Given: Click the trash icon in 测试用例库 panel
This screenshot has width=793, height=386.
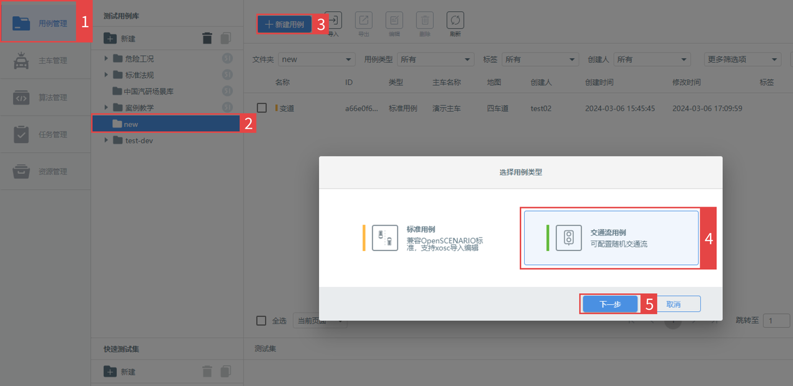Looking at the screenshot, I should click(207, 38).
